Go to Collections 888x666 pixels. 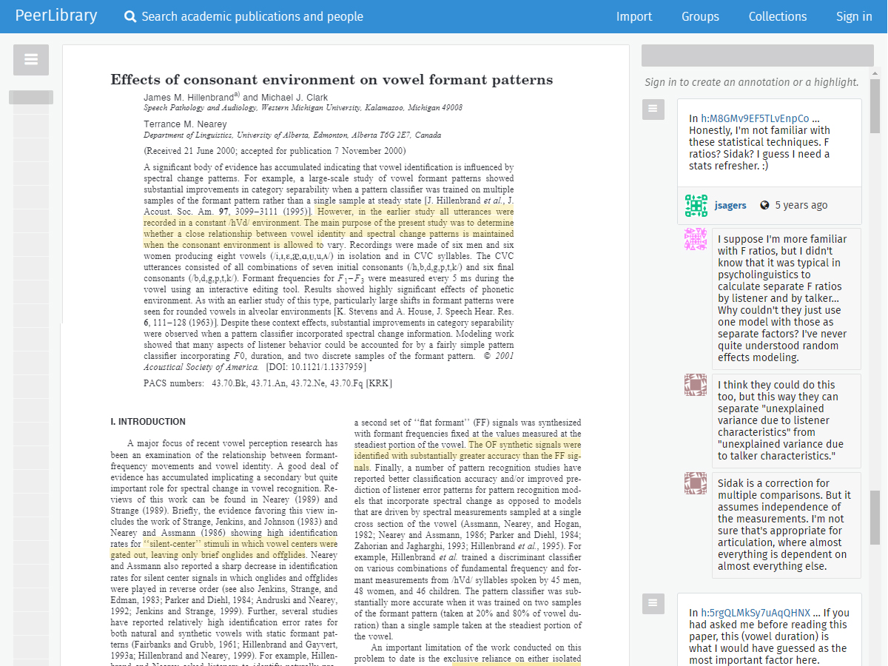point(777,16)
